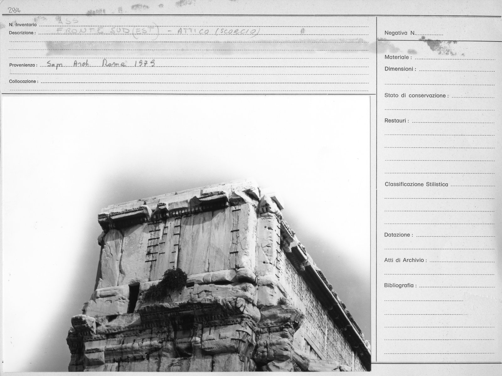Click the 'Negativa N.' label
Viewport: 502px width, 376px height.
tap(400, 33)
